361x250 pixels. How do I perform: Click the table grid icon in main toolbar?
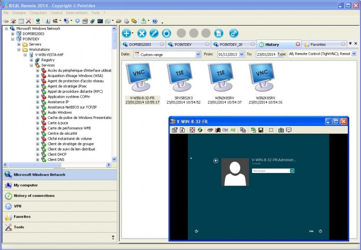pyautogui.click(x=21, y=21)
